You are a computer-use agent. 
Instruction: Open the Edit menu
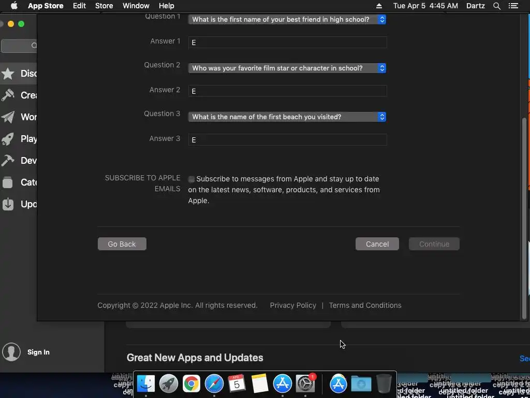click(x=79, y=6)
